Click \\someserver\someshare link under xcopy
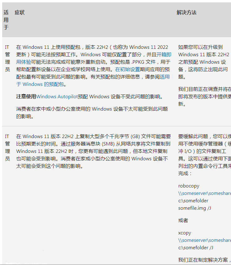 (205, 240)
